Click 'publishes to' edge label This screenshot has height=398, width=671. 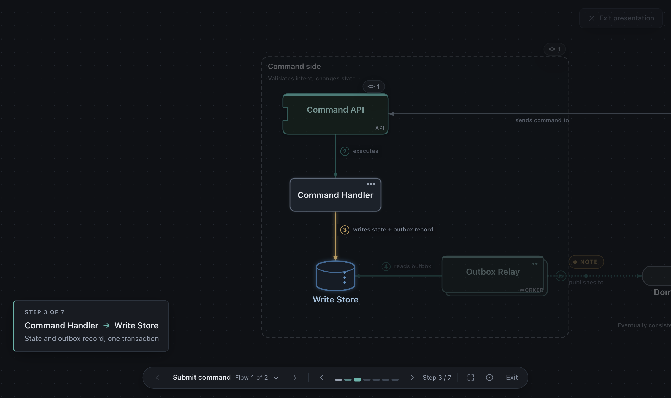(586, 283)
